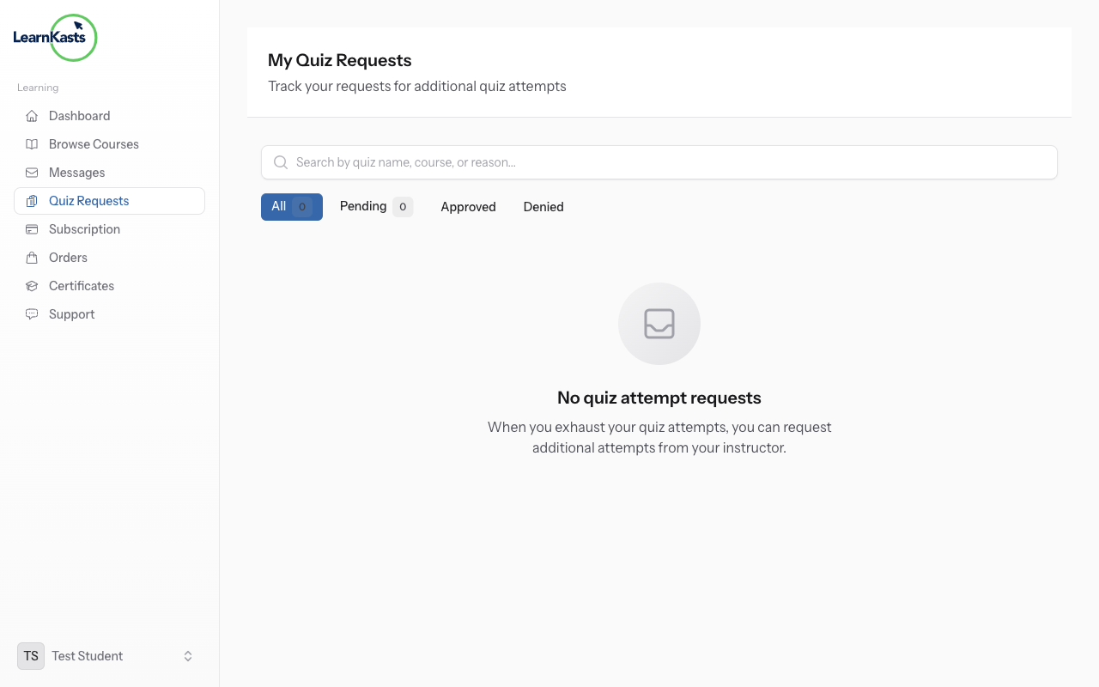Toggle the Pending filter on

[375, 206]
